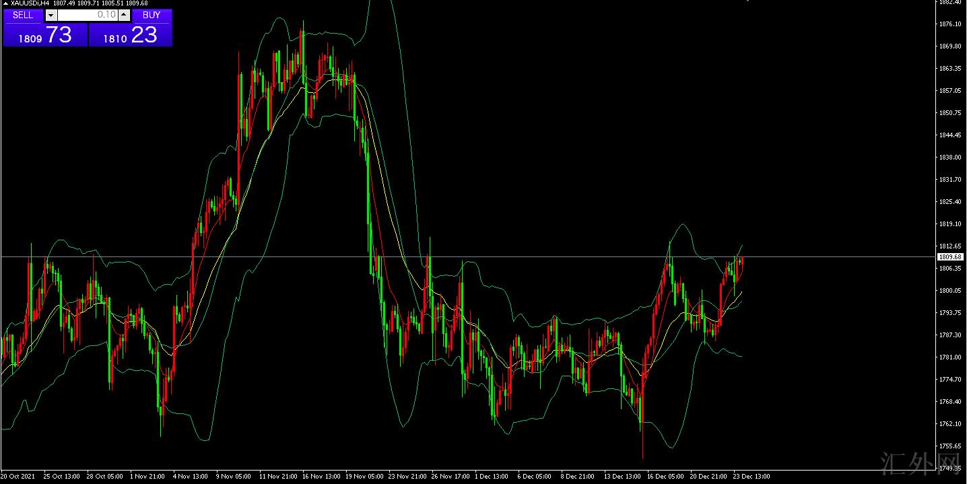Click the 0.10 volume input field
The height and width of the screenshot is (484, 967).
coord(88,15)
